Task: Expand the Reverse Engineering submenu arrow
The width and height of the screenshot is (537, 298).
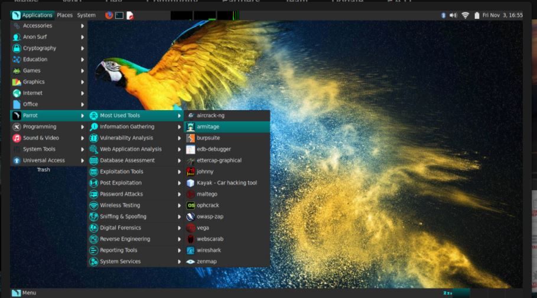Action: (179, 239)
